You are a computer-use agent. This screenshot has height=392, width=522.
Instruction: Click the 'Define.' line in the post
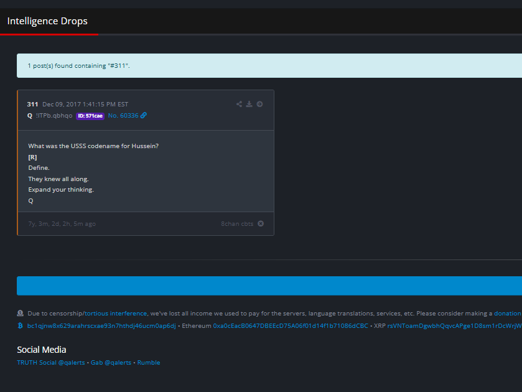tap(39, 168)
